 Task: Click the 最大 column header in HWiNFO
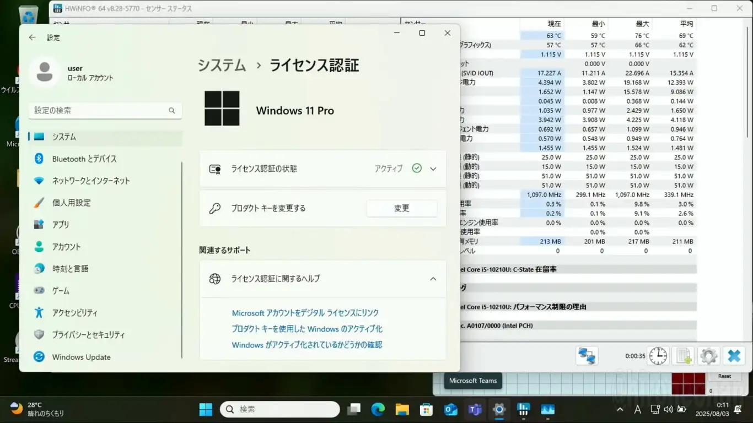coord(643,24)
